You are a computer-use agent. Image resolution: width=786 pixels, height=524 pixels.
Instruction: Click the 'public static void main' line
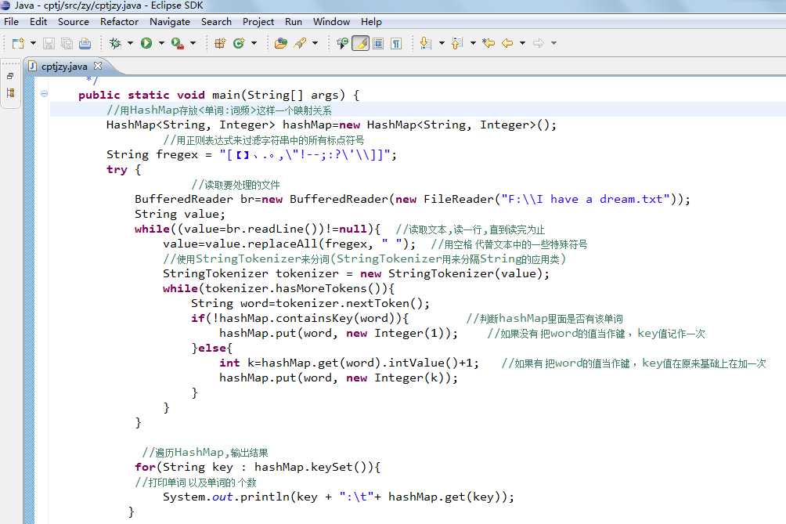(x=218, y=95)
